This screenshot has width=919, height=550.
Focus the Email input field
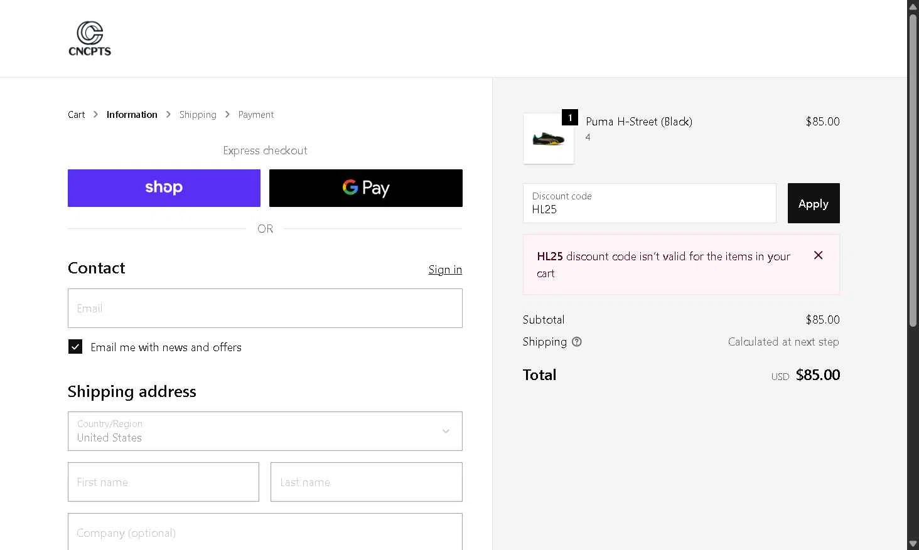click(265, 308)
